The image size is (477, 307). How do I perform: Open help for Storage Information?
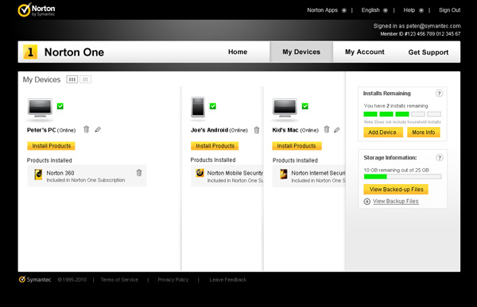440,158
